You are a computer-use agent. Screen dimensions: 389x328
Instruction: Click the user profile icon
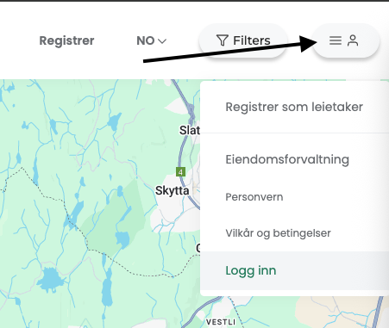[353, 40]
